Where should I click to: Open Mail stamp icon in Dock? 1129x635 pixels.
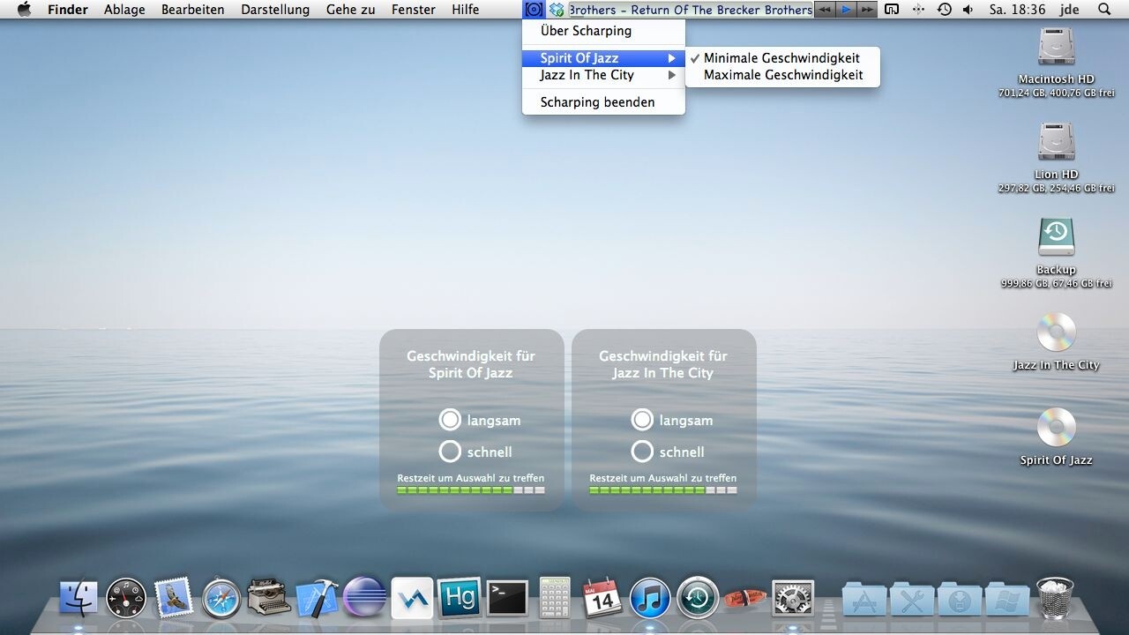(174, 598)
